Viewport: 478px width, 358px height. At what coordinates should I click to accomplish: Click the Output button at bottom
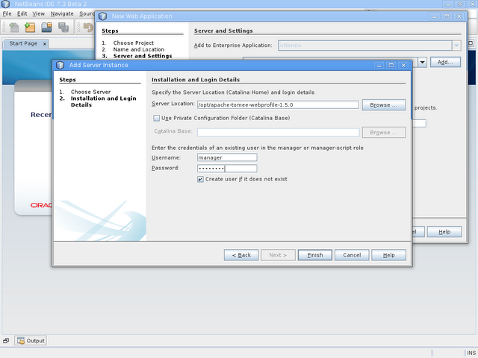(31, 341)
